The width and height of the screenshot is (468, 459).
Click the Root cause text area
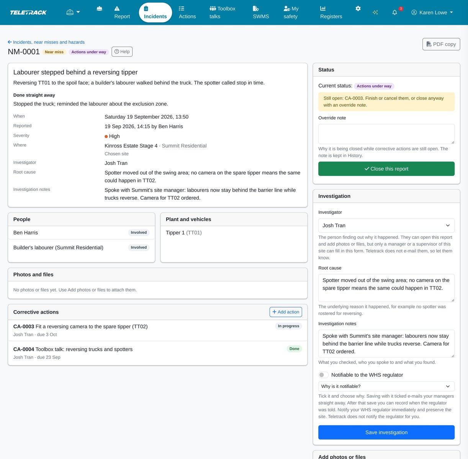[386, 288]
